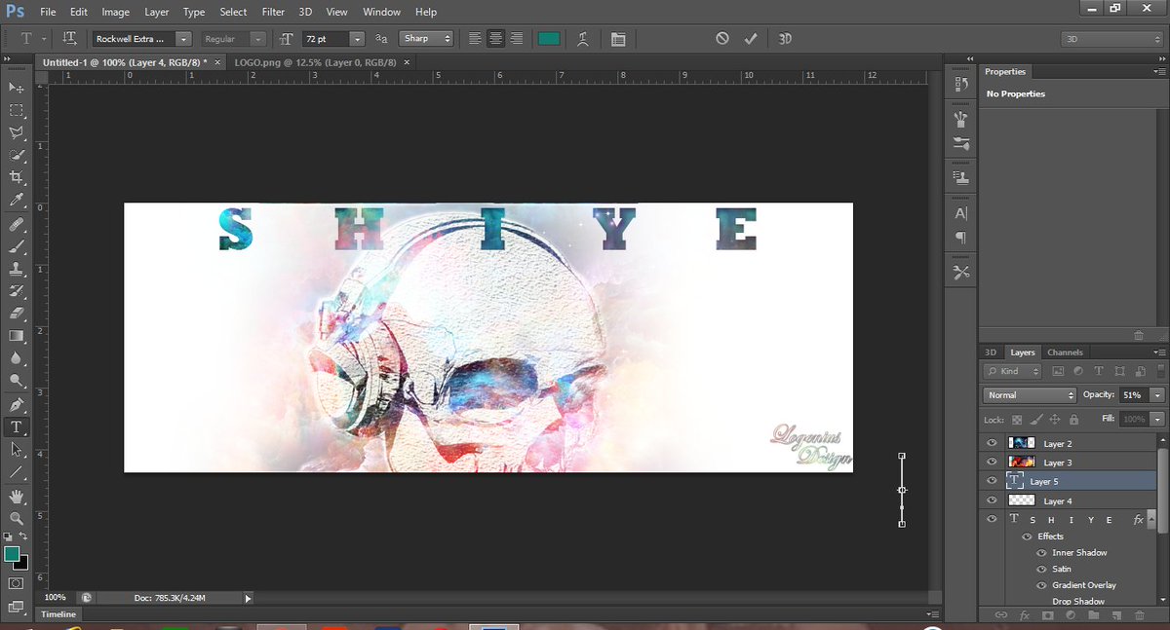
Task: Select the Gradient tool
Action: 17,337
